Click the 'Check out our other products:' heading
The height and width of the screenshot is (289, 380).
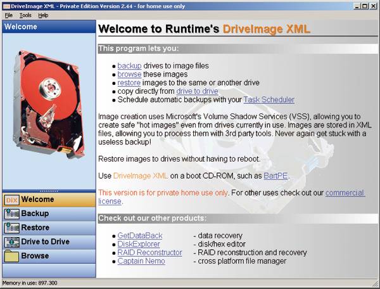pos(153,218)
